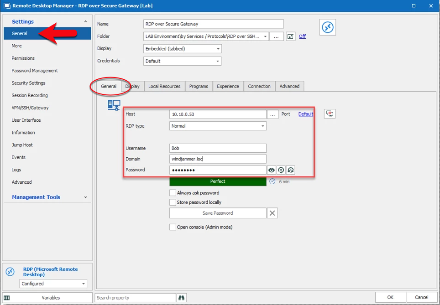
Task: Click the Default port link
Action: tap(306, 114)
